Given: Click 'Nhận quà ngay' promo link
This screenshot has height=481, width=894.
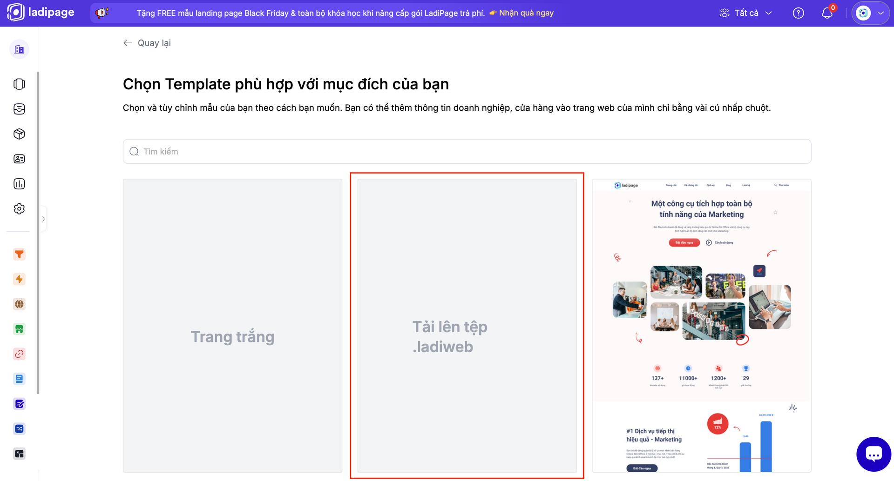Looking at the screenshot, I should pos(526,13).
